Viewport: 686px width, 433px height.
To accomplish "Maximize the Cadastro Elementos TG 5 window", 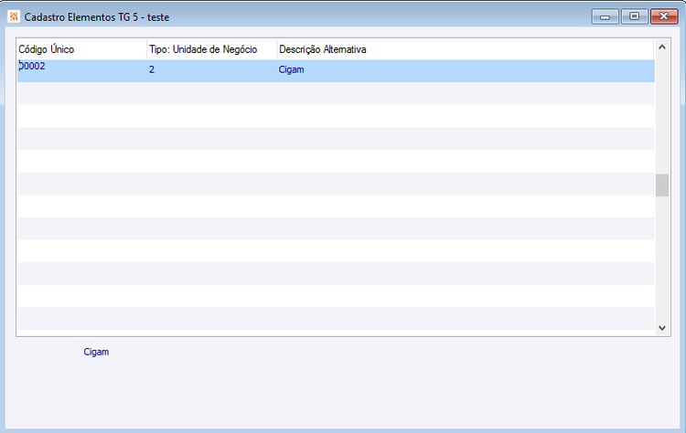I will point(635,16).
